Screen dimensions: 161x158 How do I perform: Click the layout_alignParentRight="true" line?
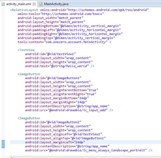pos(61,94)
